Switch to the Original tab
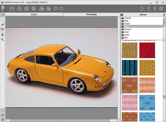Screen dimensions: 166x122 pos(34,14)
